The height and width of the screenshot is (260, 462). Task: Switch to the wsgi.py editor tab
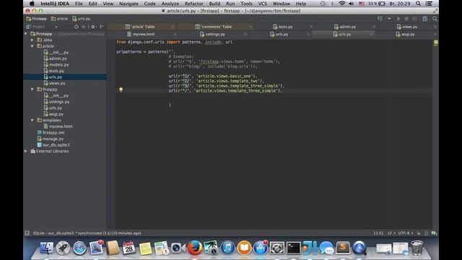coord(406,34)
